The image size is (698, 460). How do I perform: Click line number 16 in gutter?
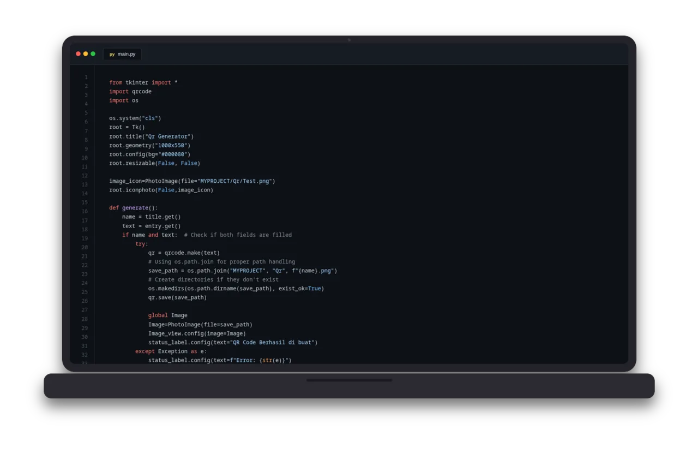tap(85, 211)
